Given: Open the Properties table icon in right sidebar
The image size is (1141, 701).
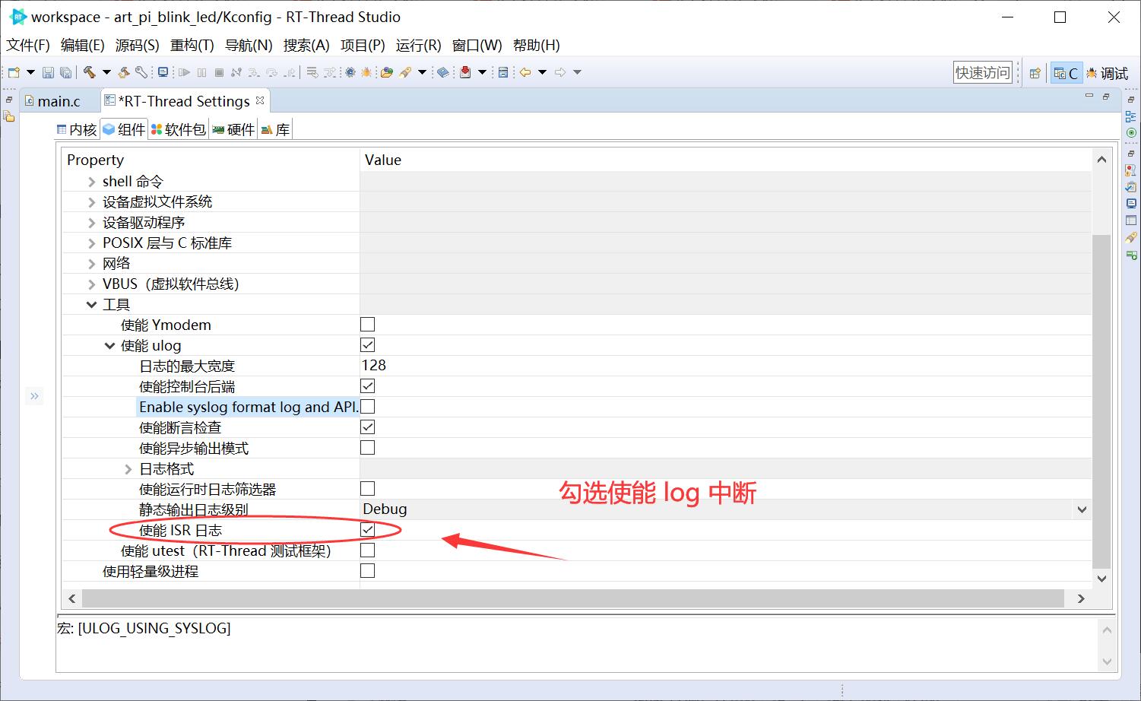Looking at the screenshot, I should click(1130, 220).
